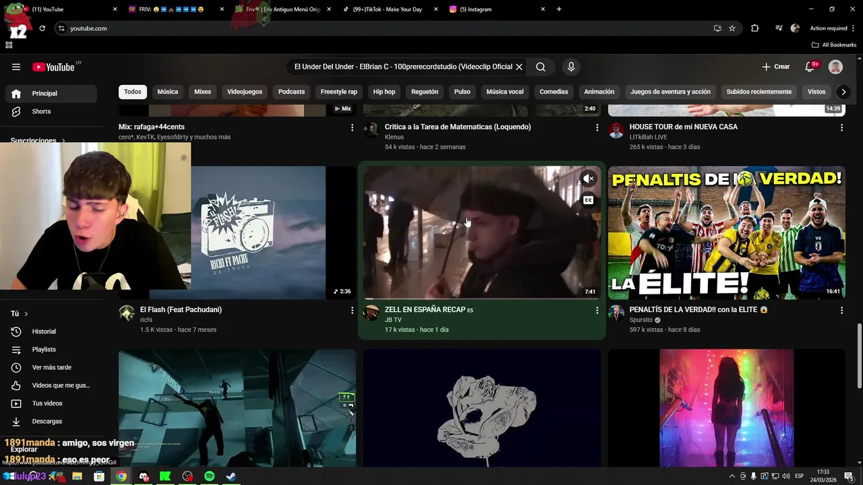Open YouTube notifications bell
Screen dimensions: 863x485
[810, 67]
